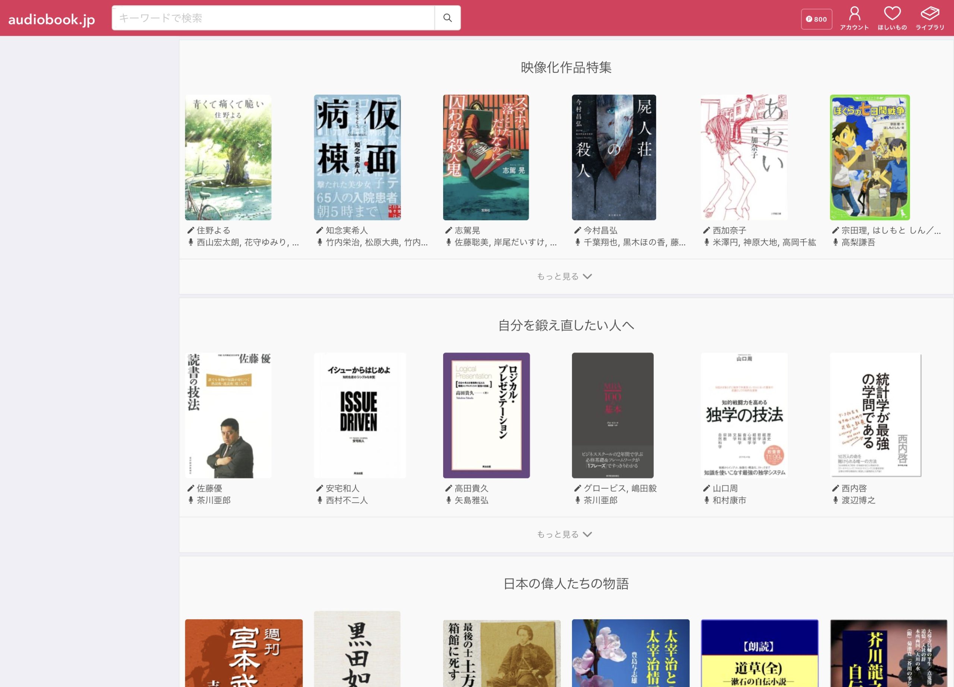Image resolution: width=954 pixels, height=687 pixels.
Task: Click narrator name 和村康市
Action: [729, 500]
